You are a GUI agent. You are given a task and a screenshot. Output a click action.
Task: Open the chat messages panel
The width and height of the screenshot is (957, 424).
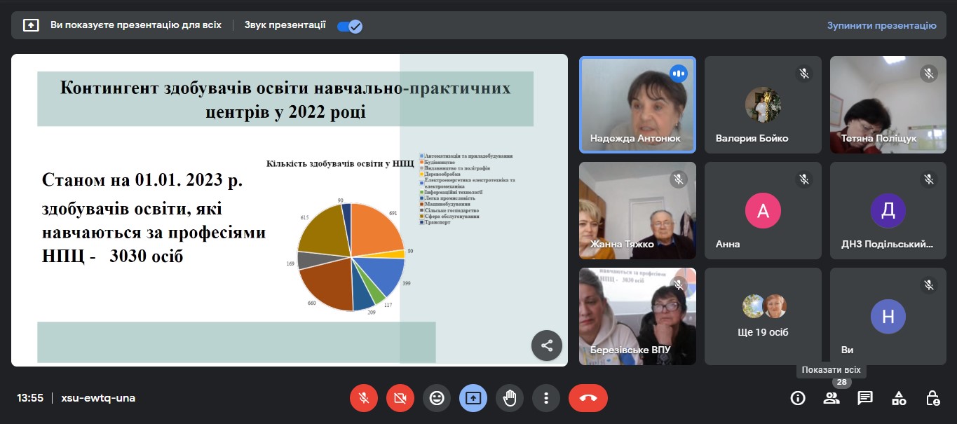(x=865, y=398)
